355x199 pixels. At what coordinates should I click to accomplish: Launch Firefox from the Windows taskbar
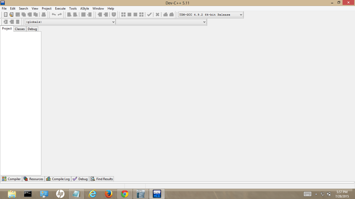coord(108,194)
